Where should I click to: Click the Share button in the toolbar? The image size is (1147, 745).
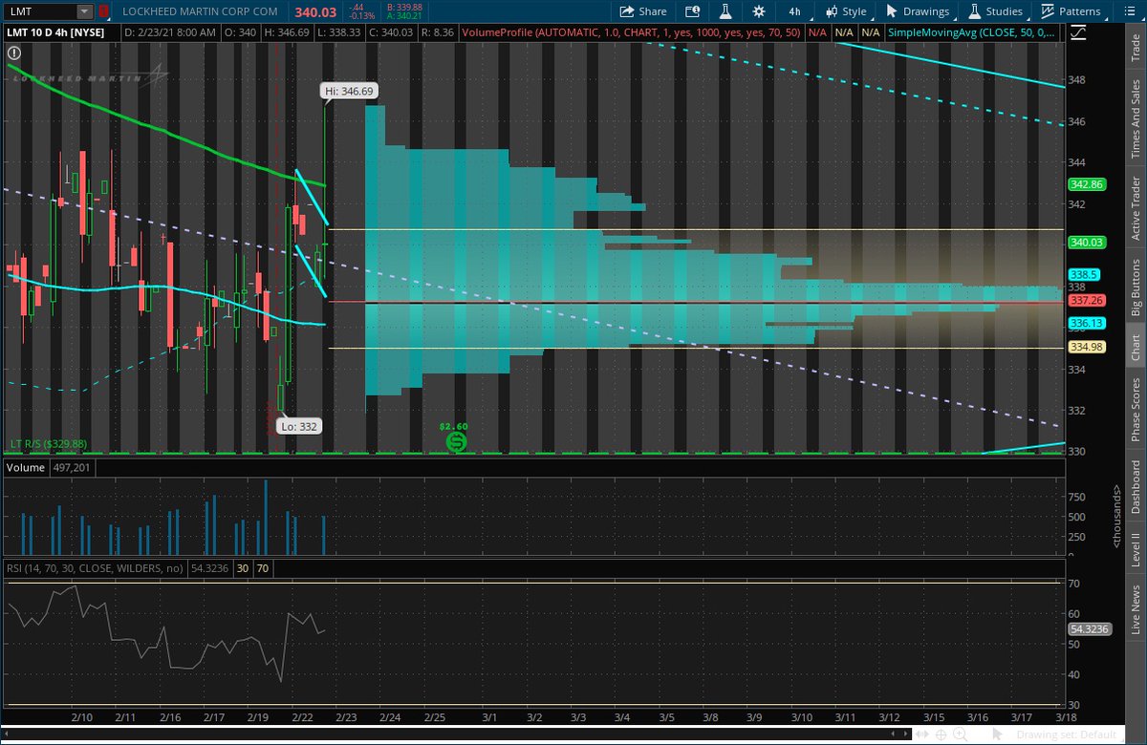click(642, 11)
